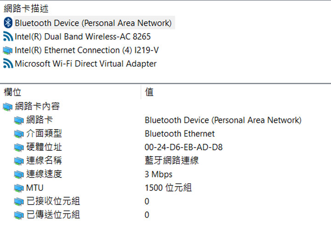Screen dimensions: 331x250
Task: Click the 欄位 column header
Action: pos(13,92)
